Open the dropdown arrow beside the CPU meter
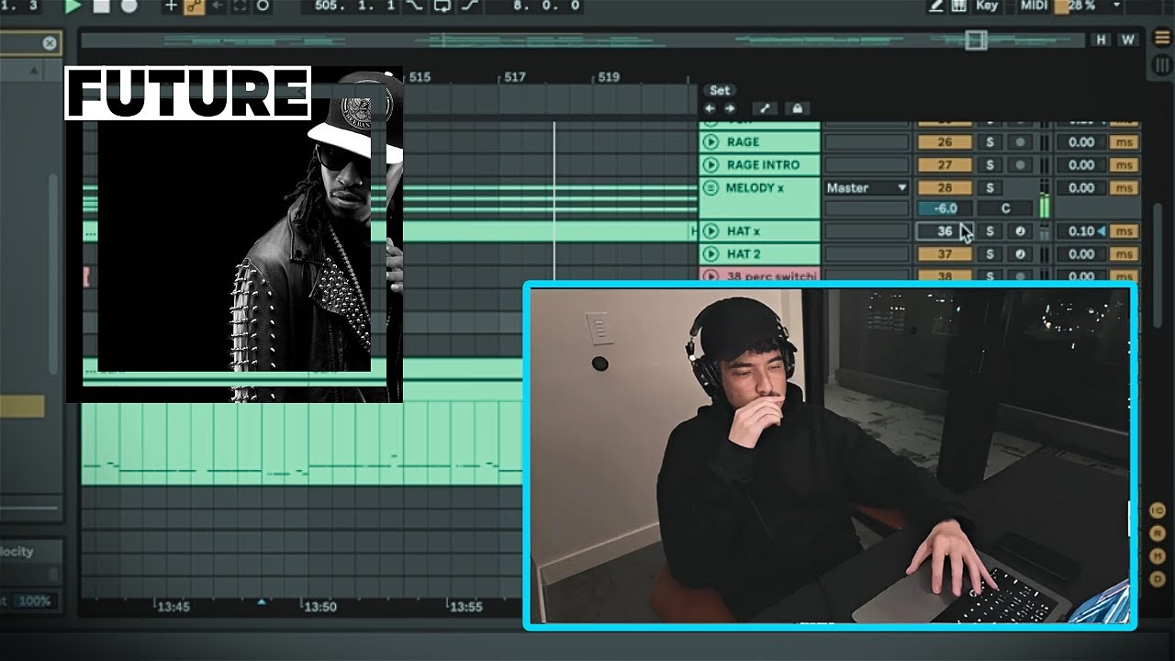Viewport: 1175px width, 661px height. [x=1116, y=6]
